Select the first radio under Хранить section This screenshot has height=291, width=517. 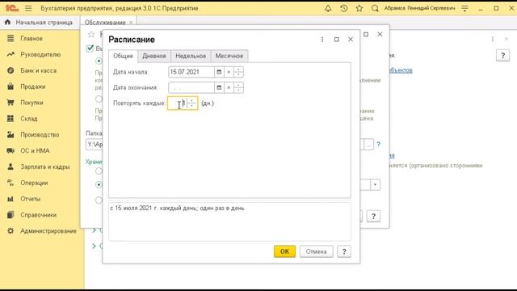(99, 171)
